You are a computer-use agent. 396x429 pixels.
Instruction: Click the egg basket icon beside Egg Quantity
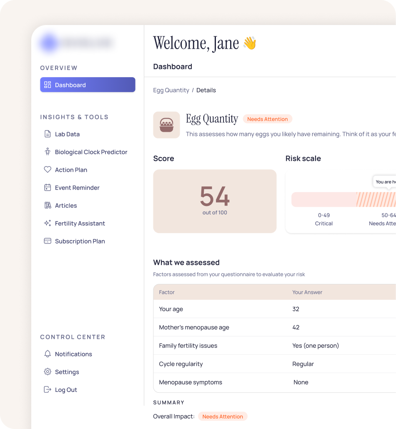pyautogui.click(x=166, y=125)
